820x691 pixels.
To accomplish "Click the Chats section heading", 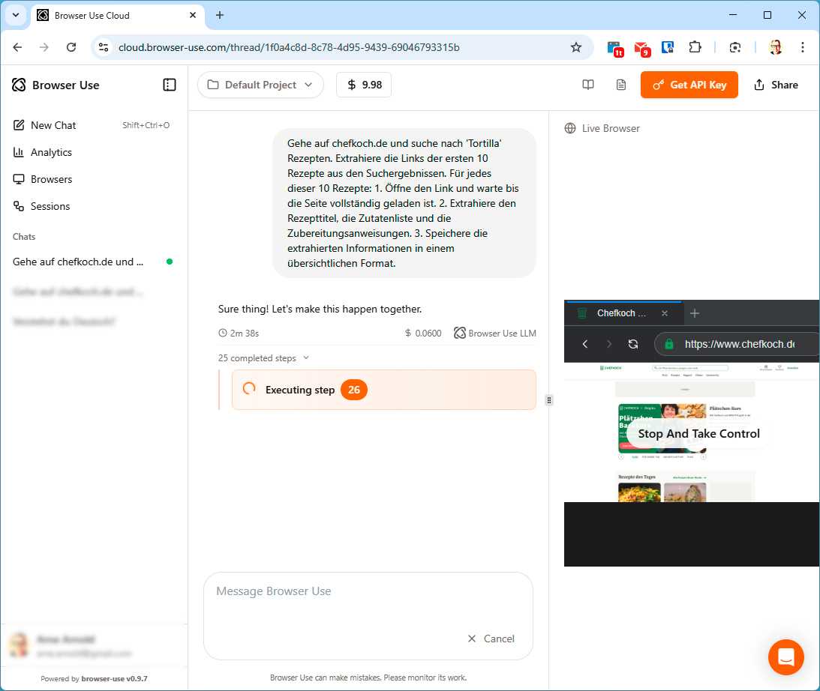I will point(24,237).
